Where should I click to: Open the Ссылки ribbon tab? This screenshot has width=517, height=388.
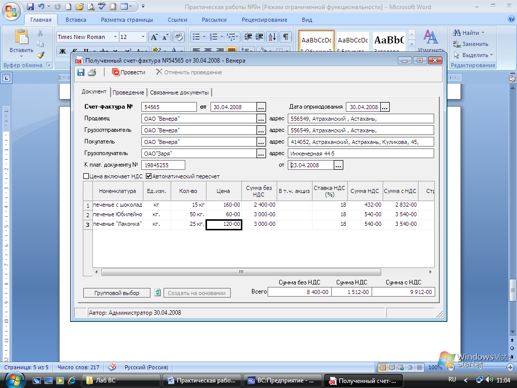pos(177,20)
